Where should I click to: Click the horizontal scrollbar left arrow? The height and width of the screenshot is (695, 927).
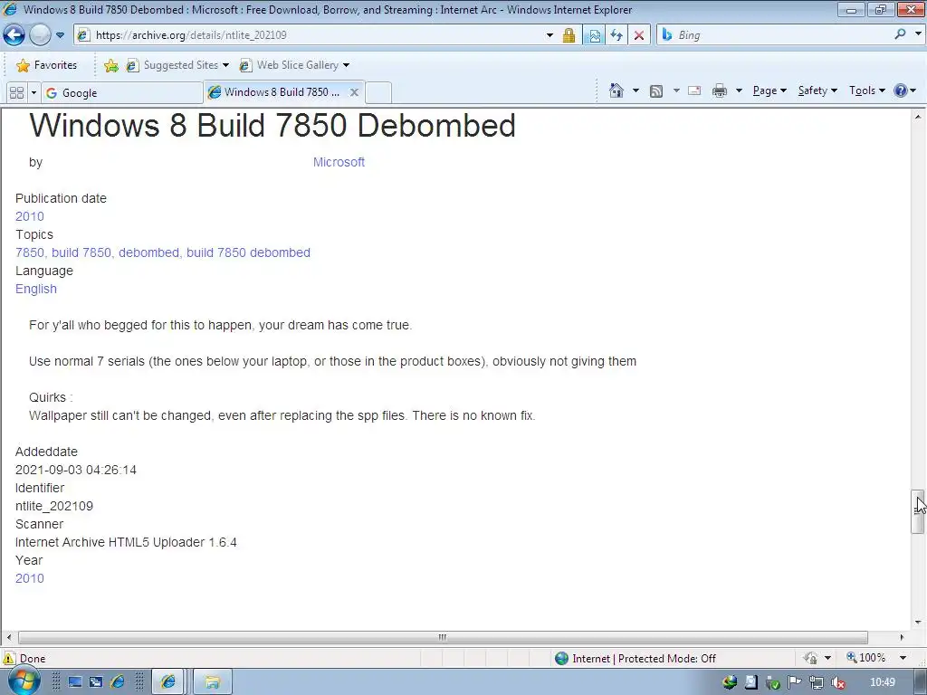(8, 637)
